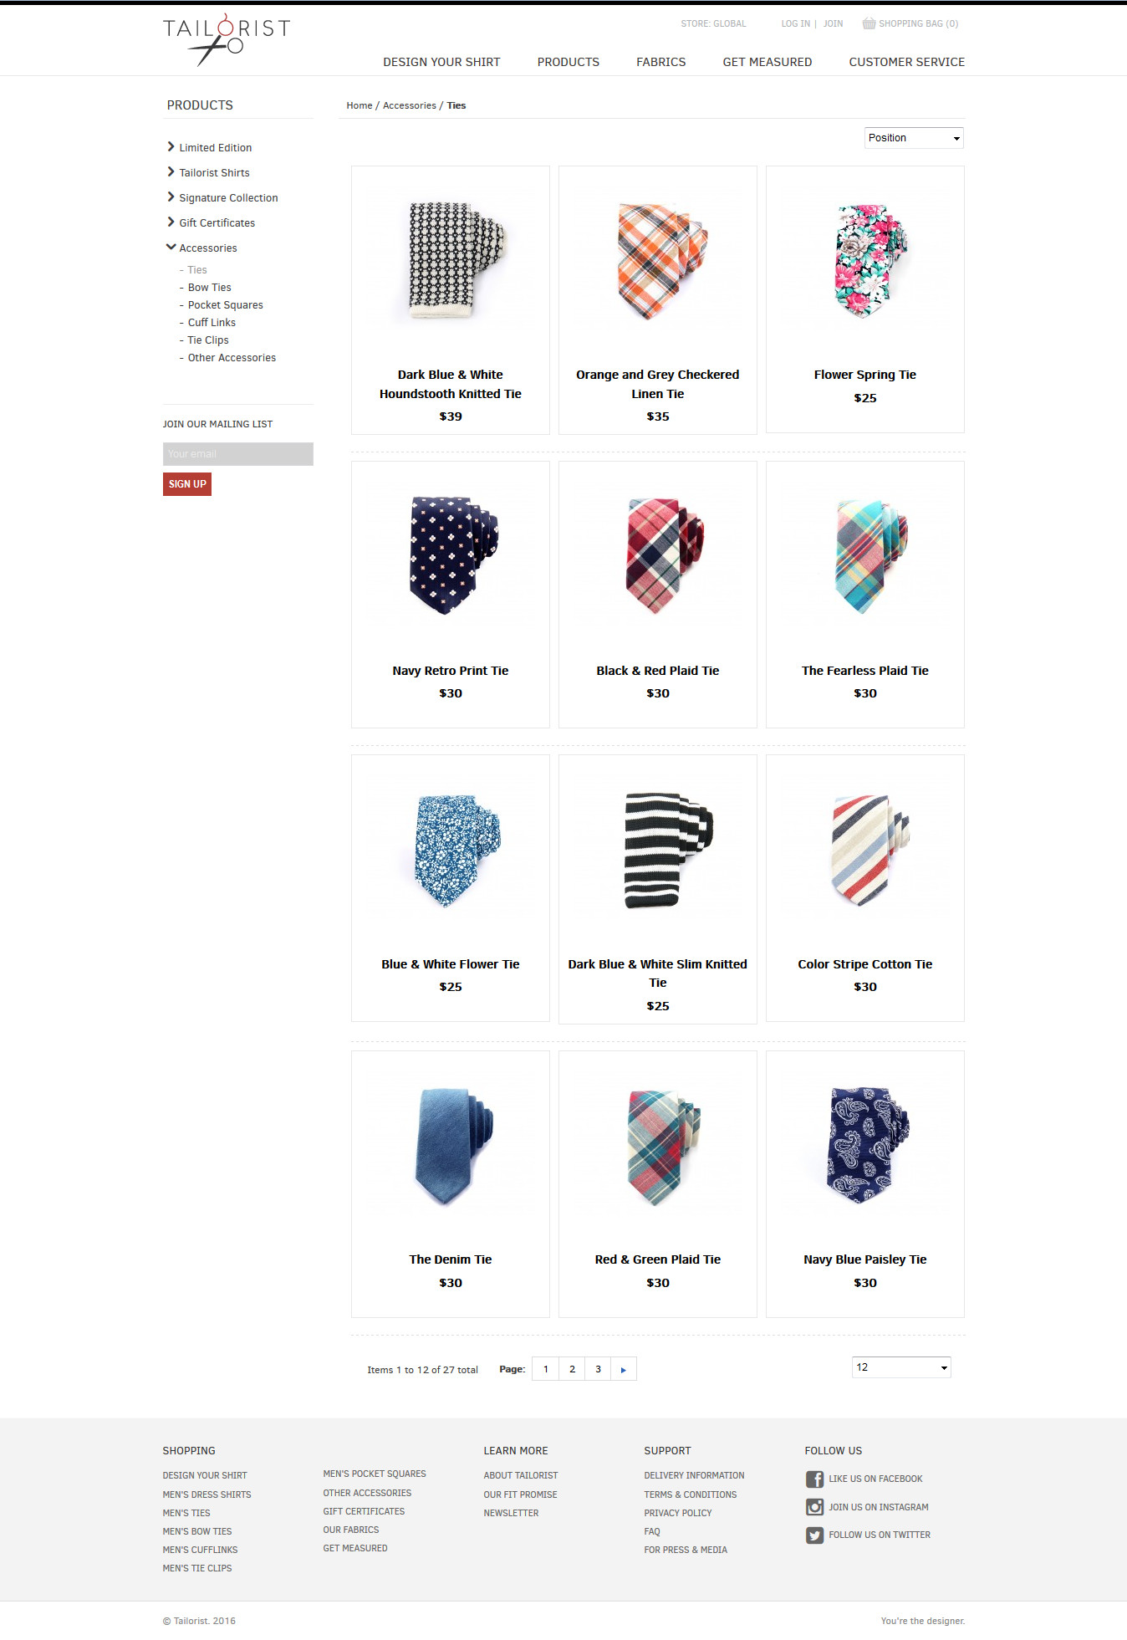The width and height of the screenshot is (1127, 1640).
Task: Go to next page arrow
Action: (x=624, y=1369)
